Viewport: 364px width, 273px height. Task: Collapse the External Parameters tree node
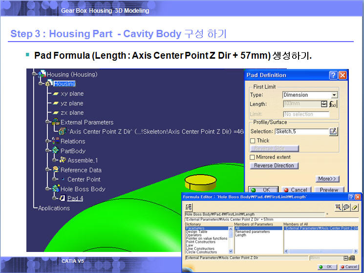pos(47,122)
